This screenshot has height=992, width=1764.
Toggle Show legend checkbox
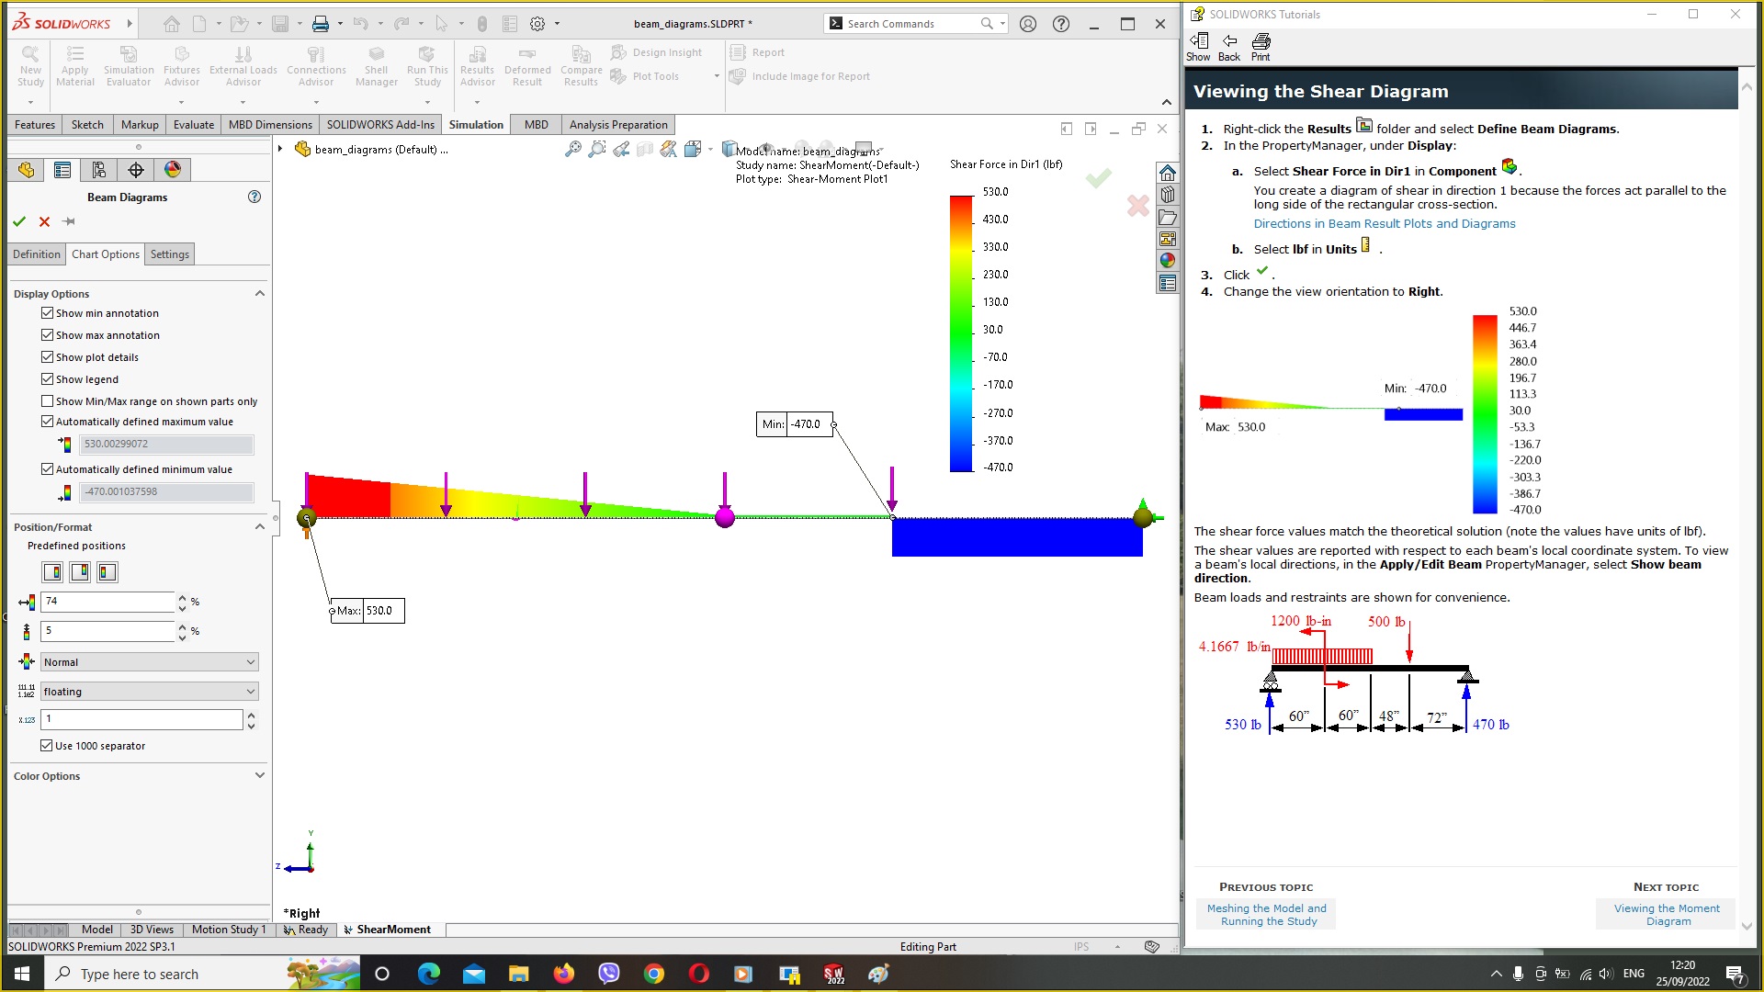(47, 379)
